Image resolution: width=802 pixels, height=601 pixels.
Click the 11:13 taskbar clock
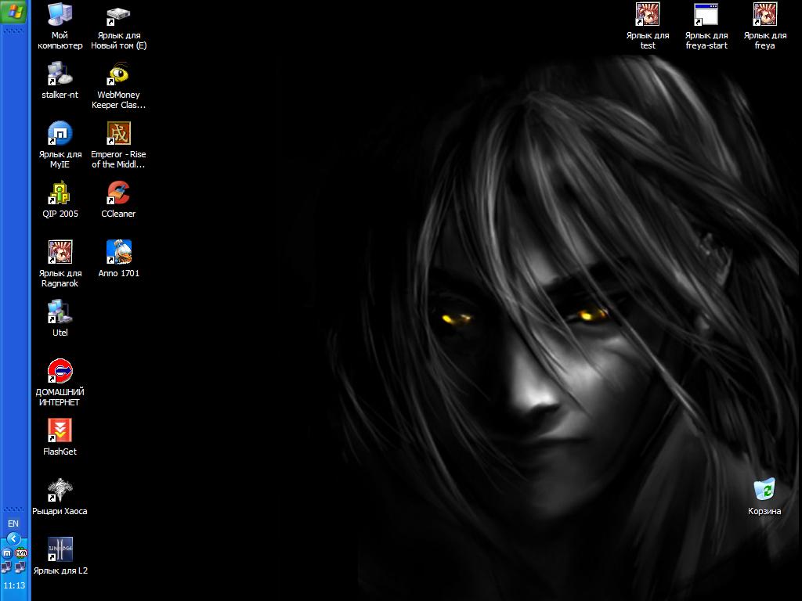coord(14,585)
